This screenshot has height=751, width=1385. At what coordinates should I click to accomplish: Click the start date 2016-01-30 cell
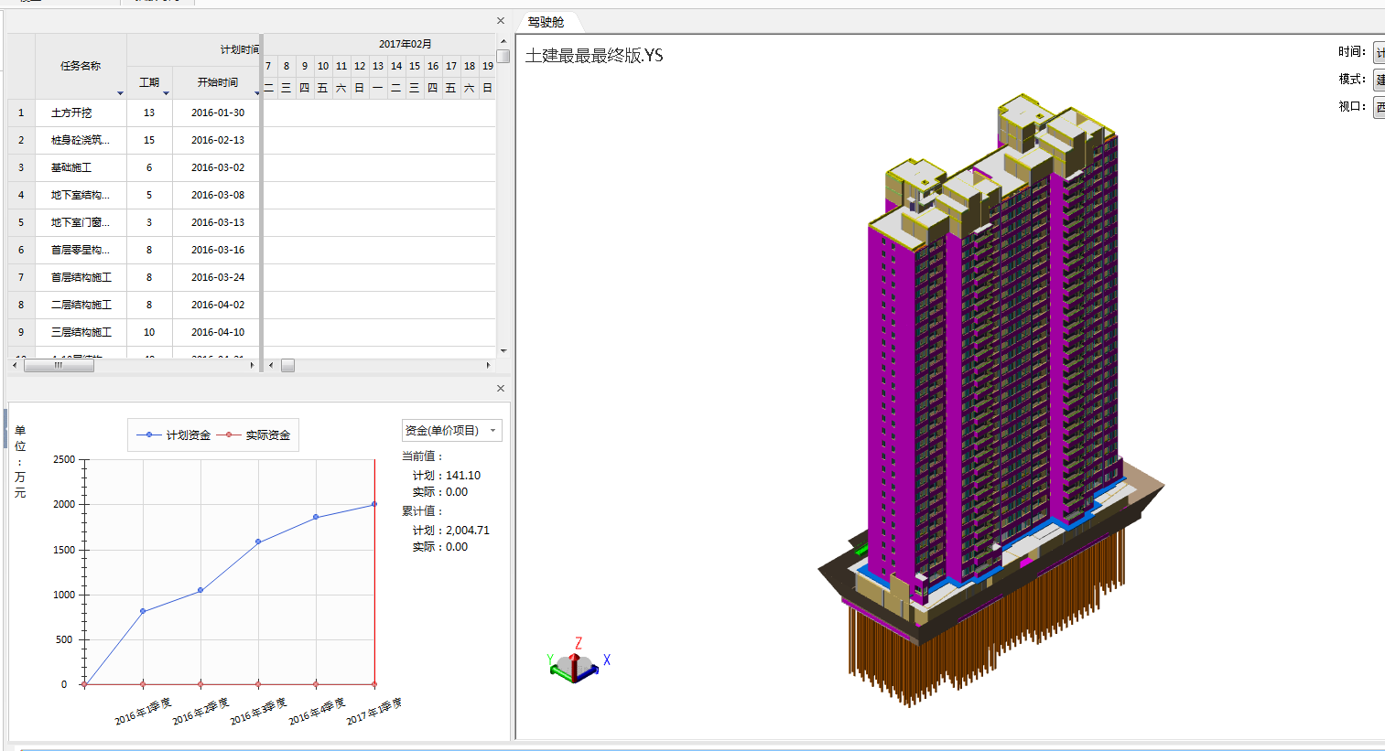(217, 113)
